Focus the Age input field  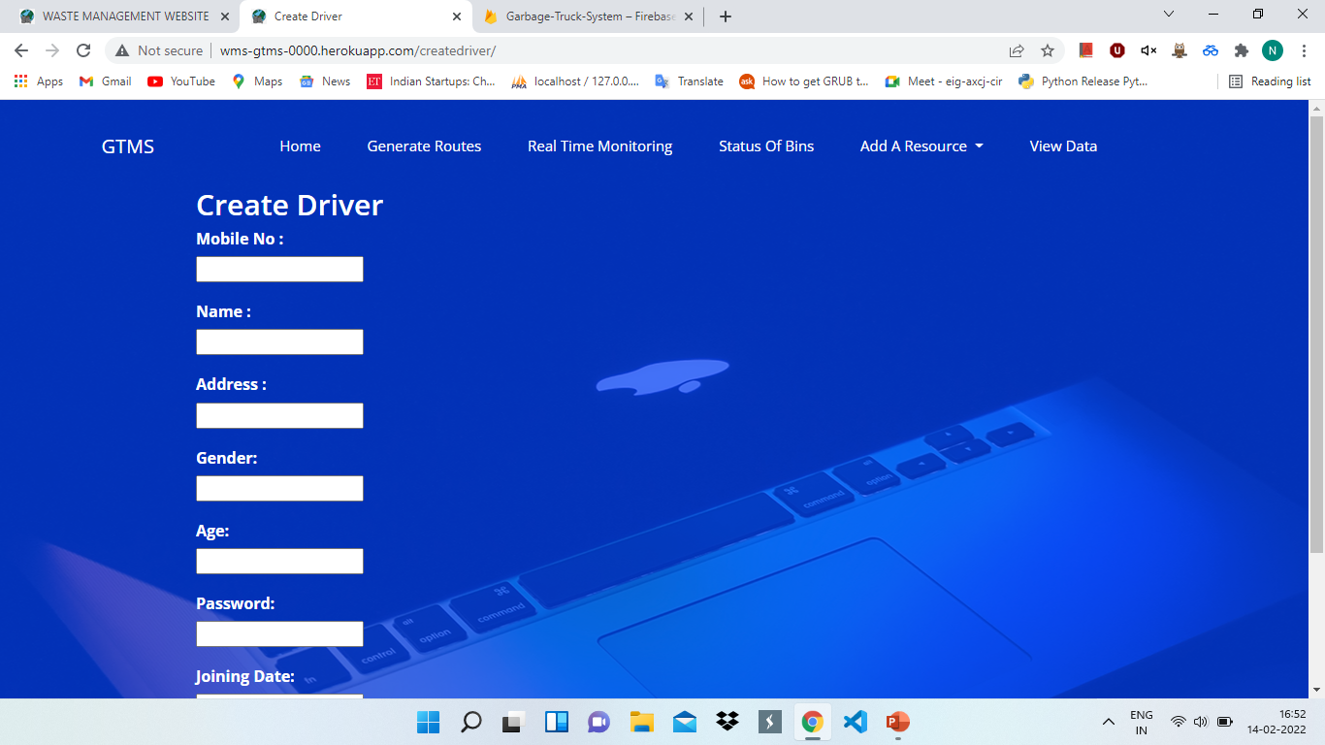(x=279, y=562)
